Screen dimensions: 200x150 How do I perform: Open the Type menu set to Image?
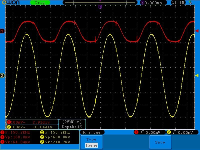(91, 142)
